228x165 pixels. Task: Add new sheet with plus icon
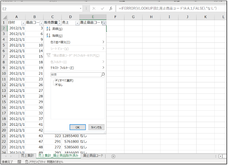coord(113,156)
